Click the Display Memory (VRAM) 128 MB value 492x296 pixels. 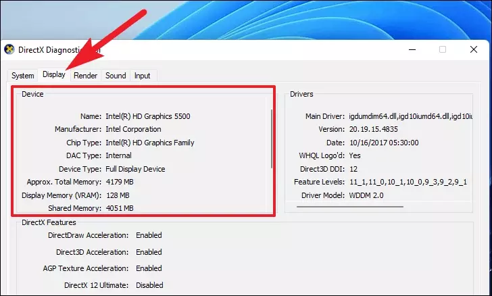118,195
